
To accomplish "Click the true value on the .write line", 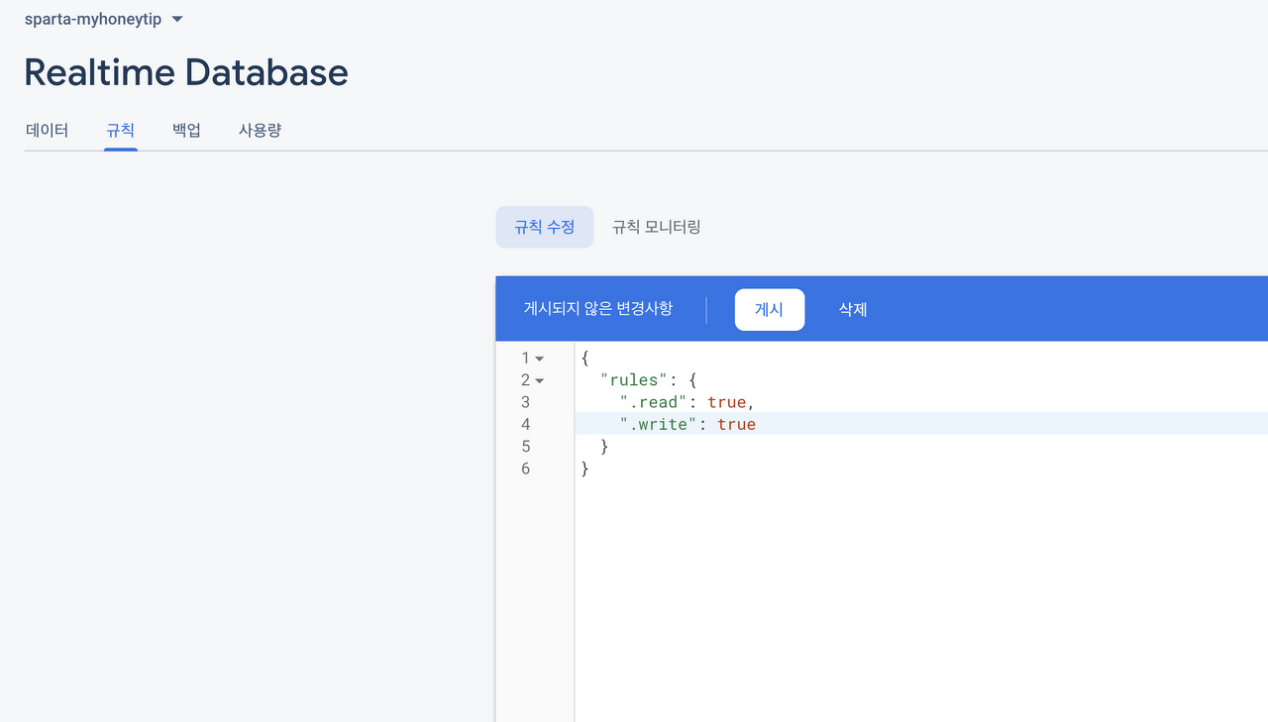I will tap(736, 424).
